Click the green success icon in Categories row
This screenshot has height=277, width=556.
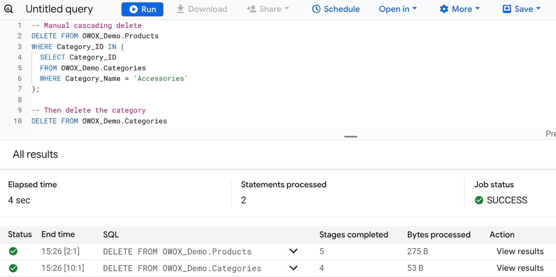[x=13, y=268]
